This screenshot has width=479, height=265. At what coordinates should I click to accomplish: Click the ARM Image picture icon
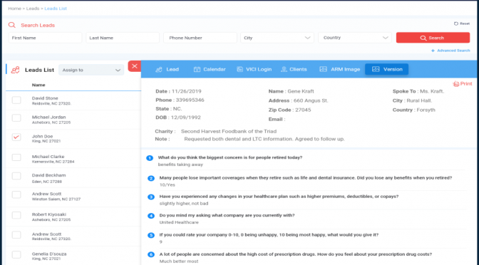pos(323,69)
